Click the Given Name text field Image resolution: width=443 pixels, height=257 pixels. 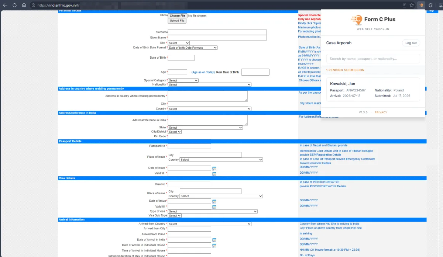click(x=217, y=38)
